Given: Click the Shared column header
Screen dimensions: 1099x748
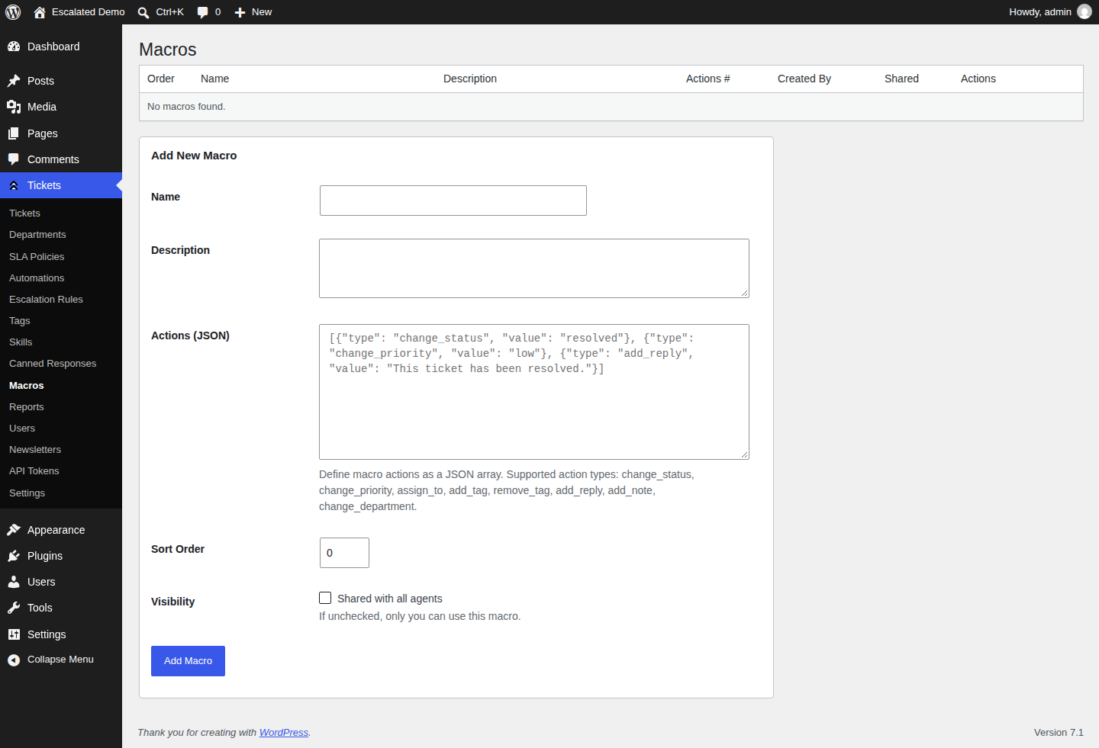Looking at the screenshot, I should pyautogui.click(x=901, y=79).
